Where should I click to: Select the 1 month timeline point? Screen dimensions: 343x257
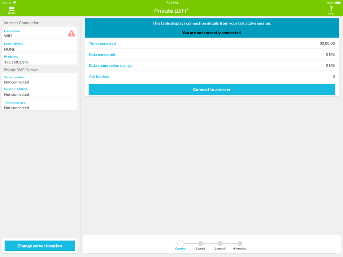pyautogui.click(x=220, y=243)
